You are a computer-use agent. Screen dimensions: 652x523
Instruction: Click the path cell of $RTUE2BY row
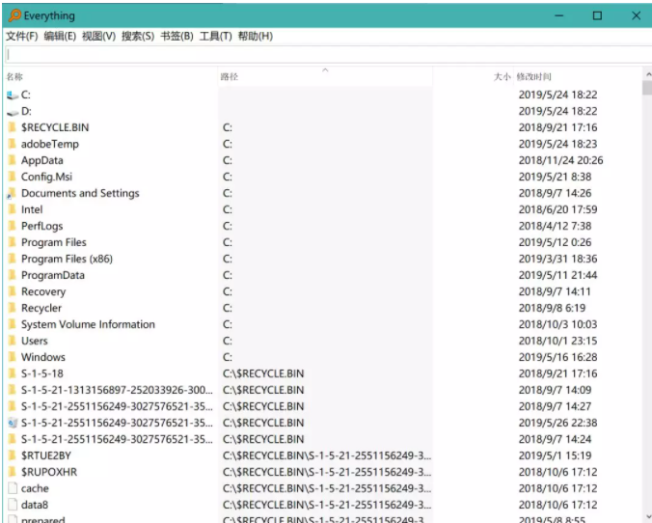tap(327, 455)
